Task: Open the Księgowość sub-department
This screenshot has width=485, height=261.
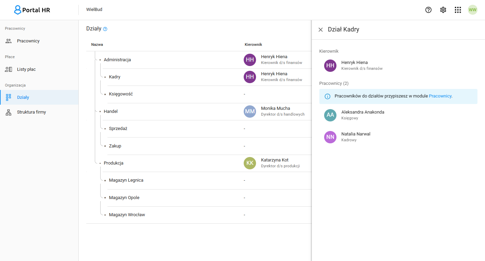Action: point(121,94)
